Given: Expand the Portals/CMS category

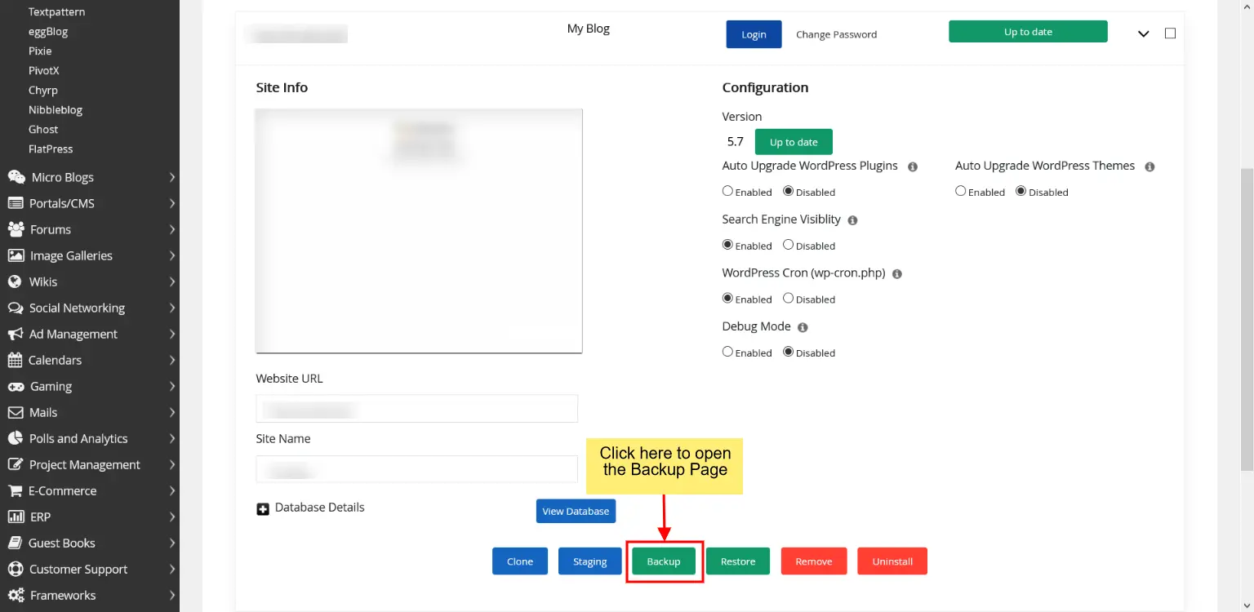Looking at the screenshot, I should pyautogui.click(x=61, y=203).
